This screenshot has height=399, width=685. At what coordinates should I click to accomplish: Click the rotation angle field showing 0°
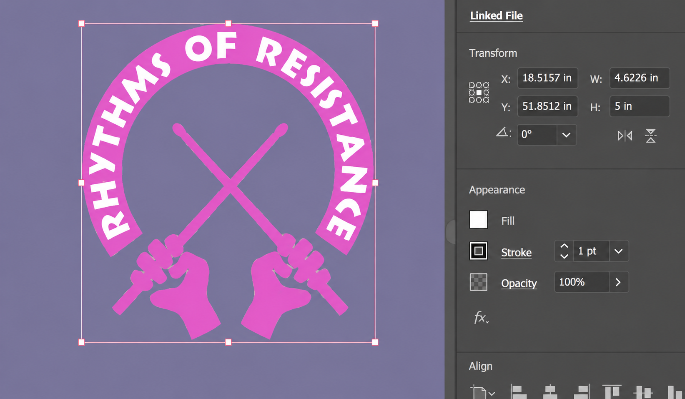(x=537, y=135)
